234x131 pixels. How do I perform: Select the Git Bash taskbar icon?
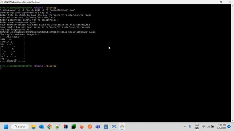(x=122, y=127)
